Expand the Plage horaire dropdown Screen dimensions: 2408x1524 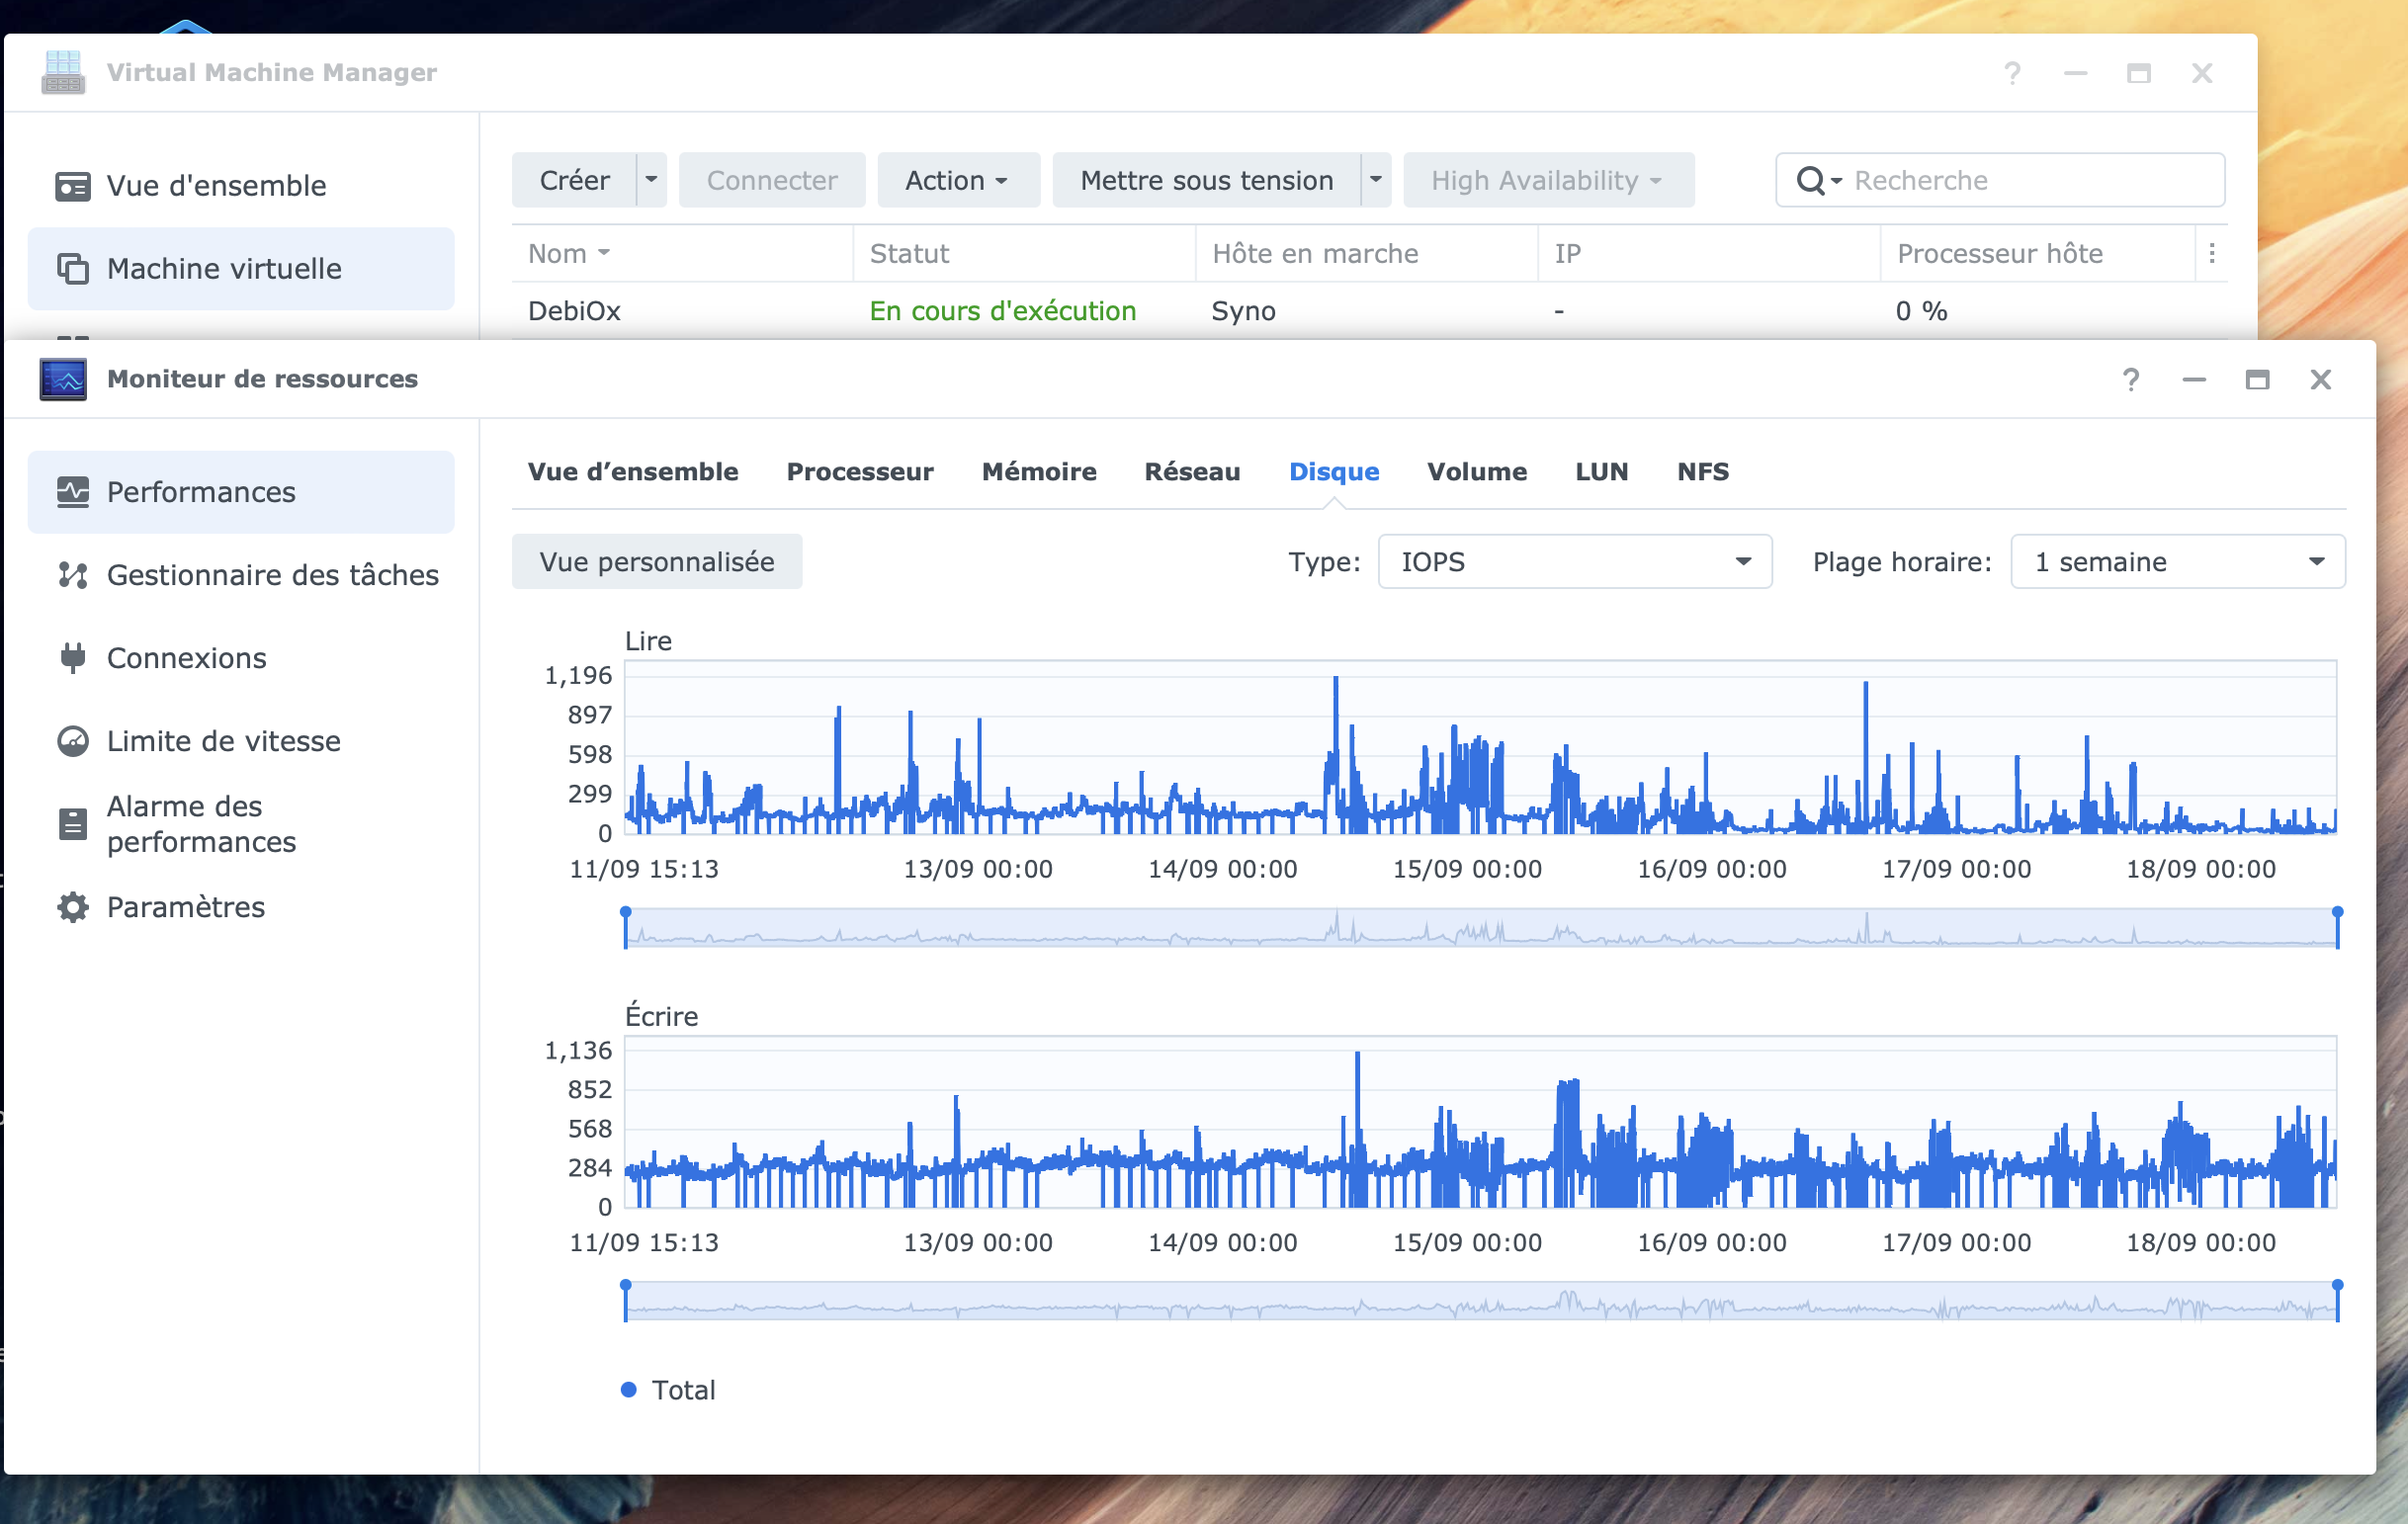pos(2177,562)
